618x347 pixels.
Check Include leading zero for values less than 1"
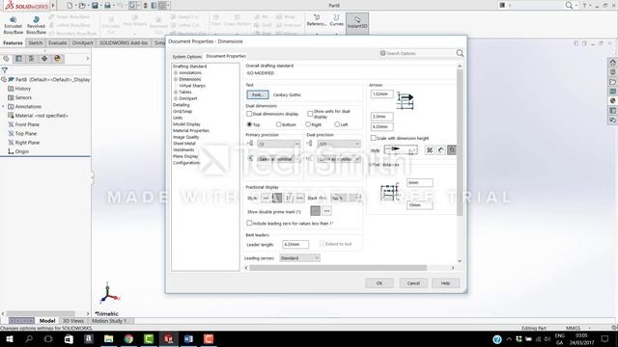(249, 223)
